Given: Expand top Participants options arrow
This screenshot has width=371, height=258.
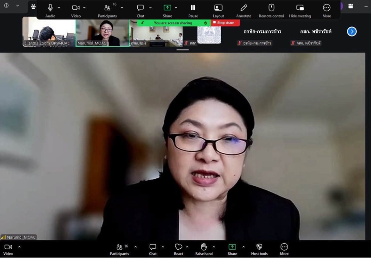Looking at the screenshot, I should tap(122, 8).
